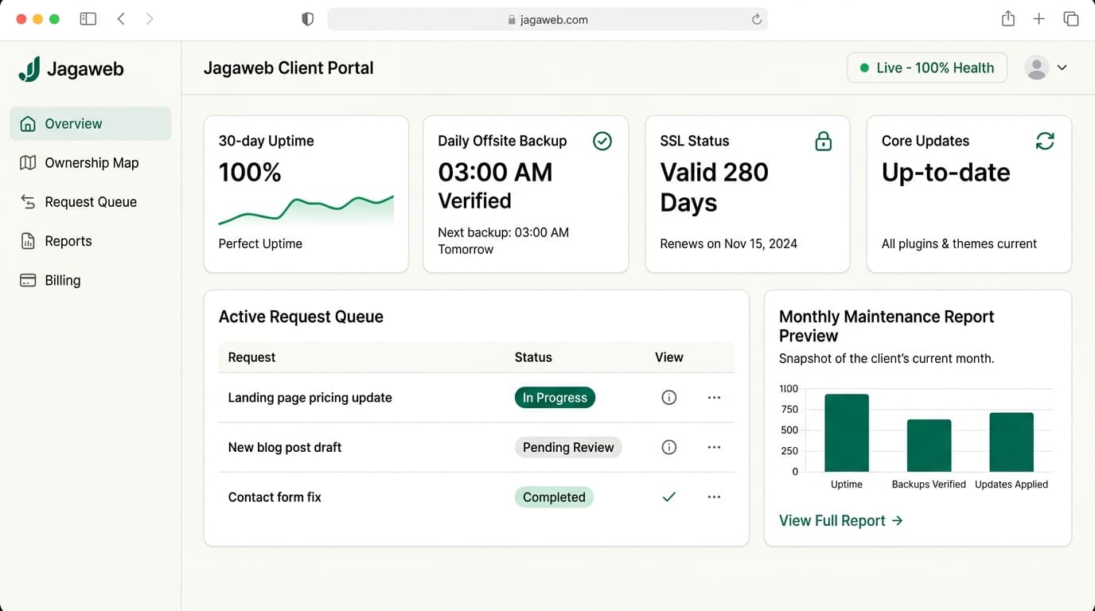Click the 30-day Uptime sparkline chart
This screenshot has height=611, width=1095.
coord(306,210)
